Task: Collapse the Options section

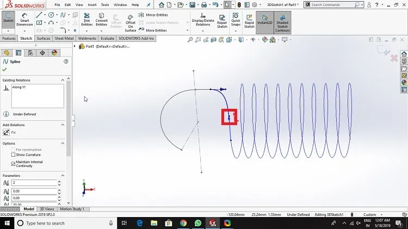Action: coord(63,144)
